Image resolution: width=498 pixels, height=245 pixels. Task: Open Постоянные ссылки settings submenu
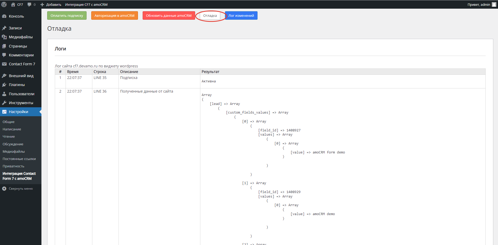tap(19, 159)
